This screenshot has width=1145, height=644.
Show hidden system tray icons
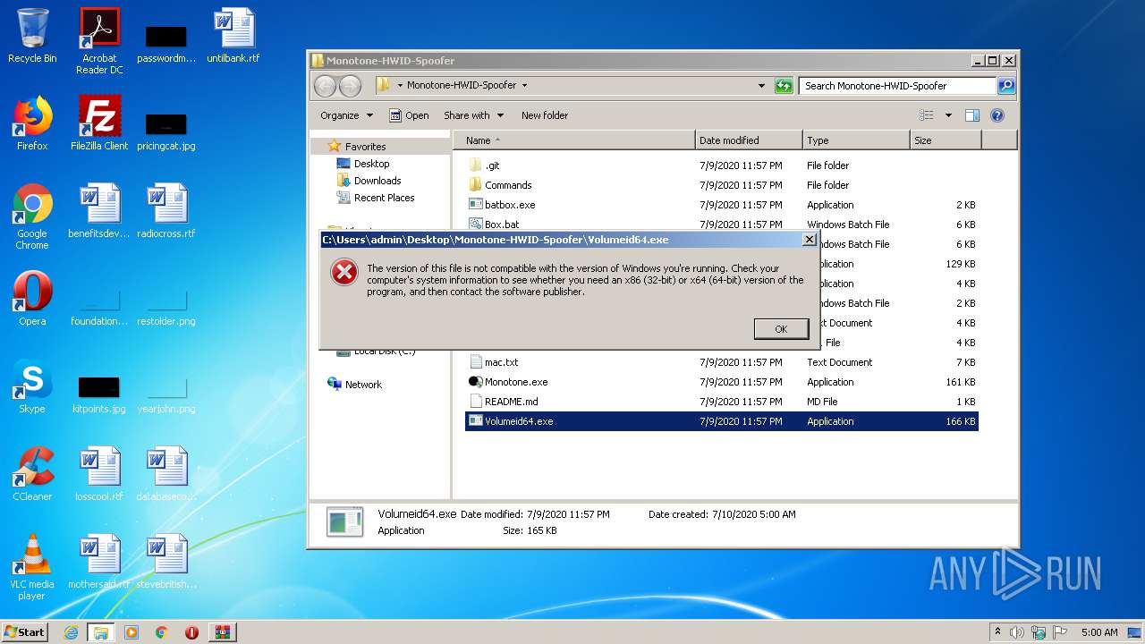(997, 632)
